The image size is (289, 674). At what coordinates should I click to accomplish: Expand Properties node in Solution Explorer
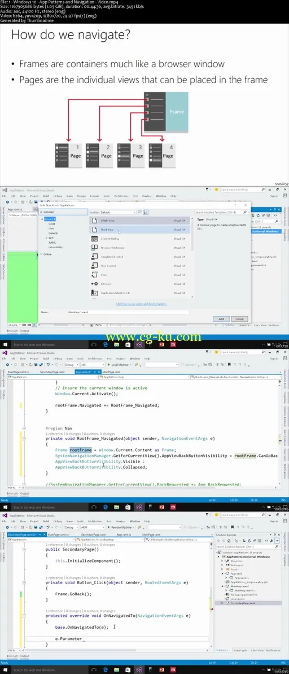tap(222, 561)
